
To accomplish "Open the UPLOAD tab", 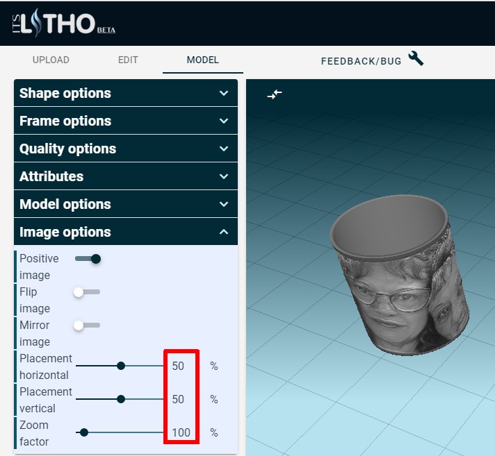I will [x=51, y=60].
